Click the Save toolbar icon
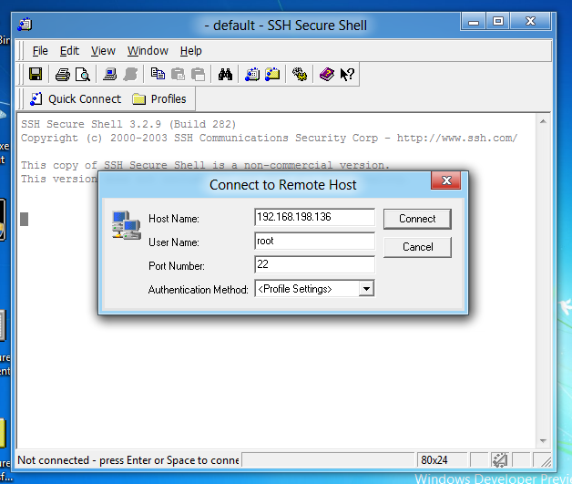Screen dimensions: 572x484 pyautogui.click(x=36, y=74)
